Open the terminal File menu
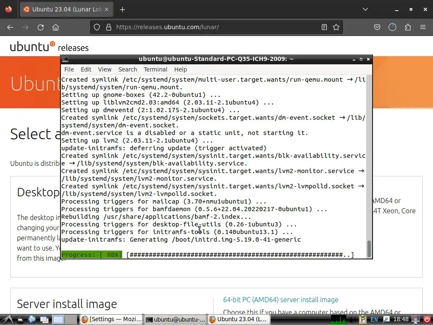This screenshot has width=433, height=325. 69,69
